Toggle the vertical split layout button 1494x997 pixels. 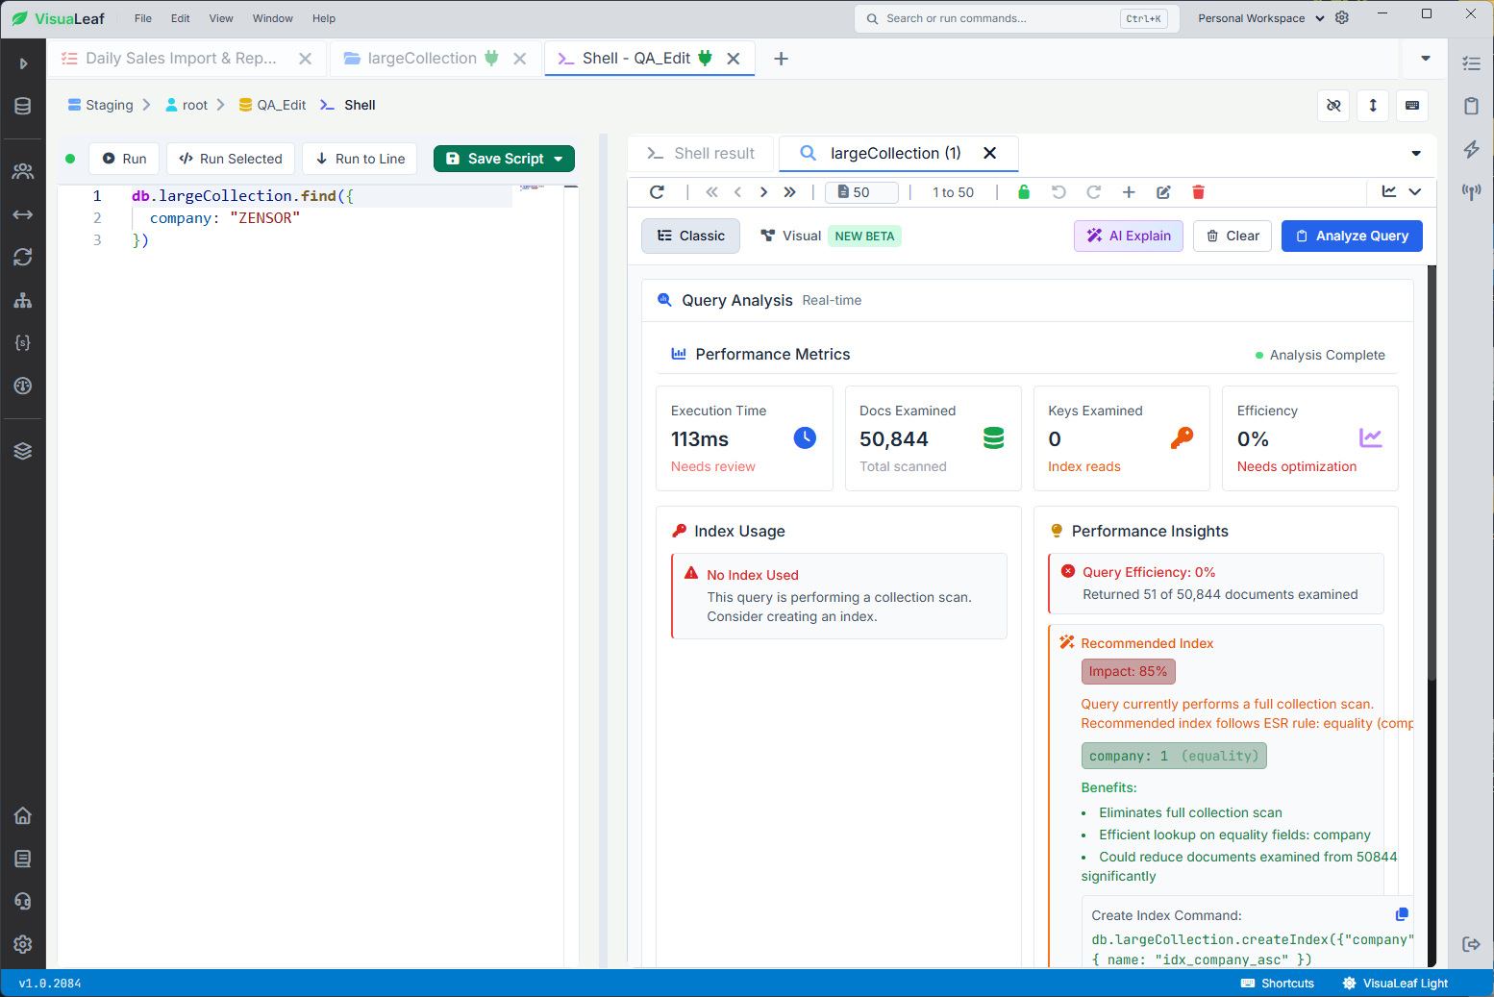coord(1373,106)
